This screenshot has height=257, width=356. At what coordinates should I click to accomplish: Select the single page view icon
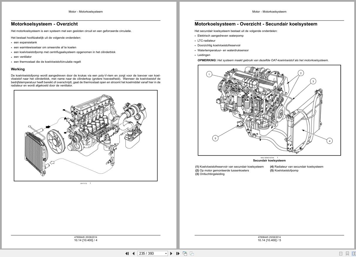[x=340, y=253]
